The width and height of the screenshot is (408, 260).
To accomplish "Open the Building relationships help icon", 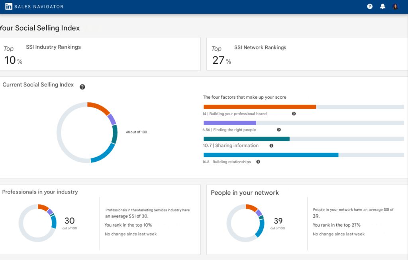I will point(258,162).
